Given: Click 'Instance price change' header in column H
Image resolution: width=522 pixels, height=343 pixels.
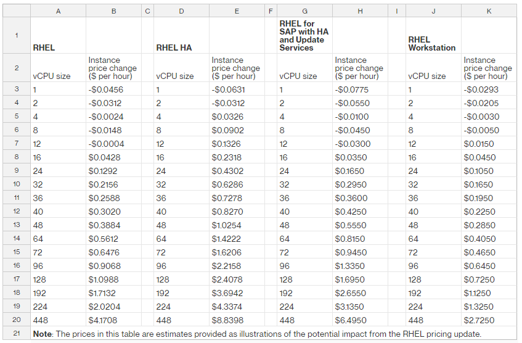Looking at the screenshot, I should click(x=360, y=68).
